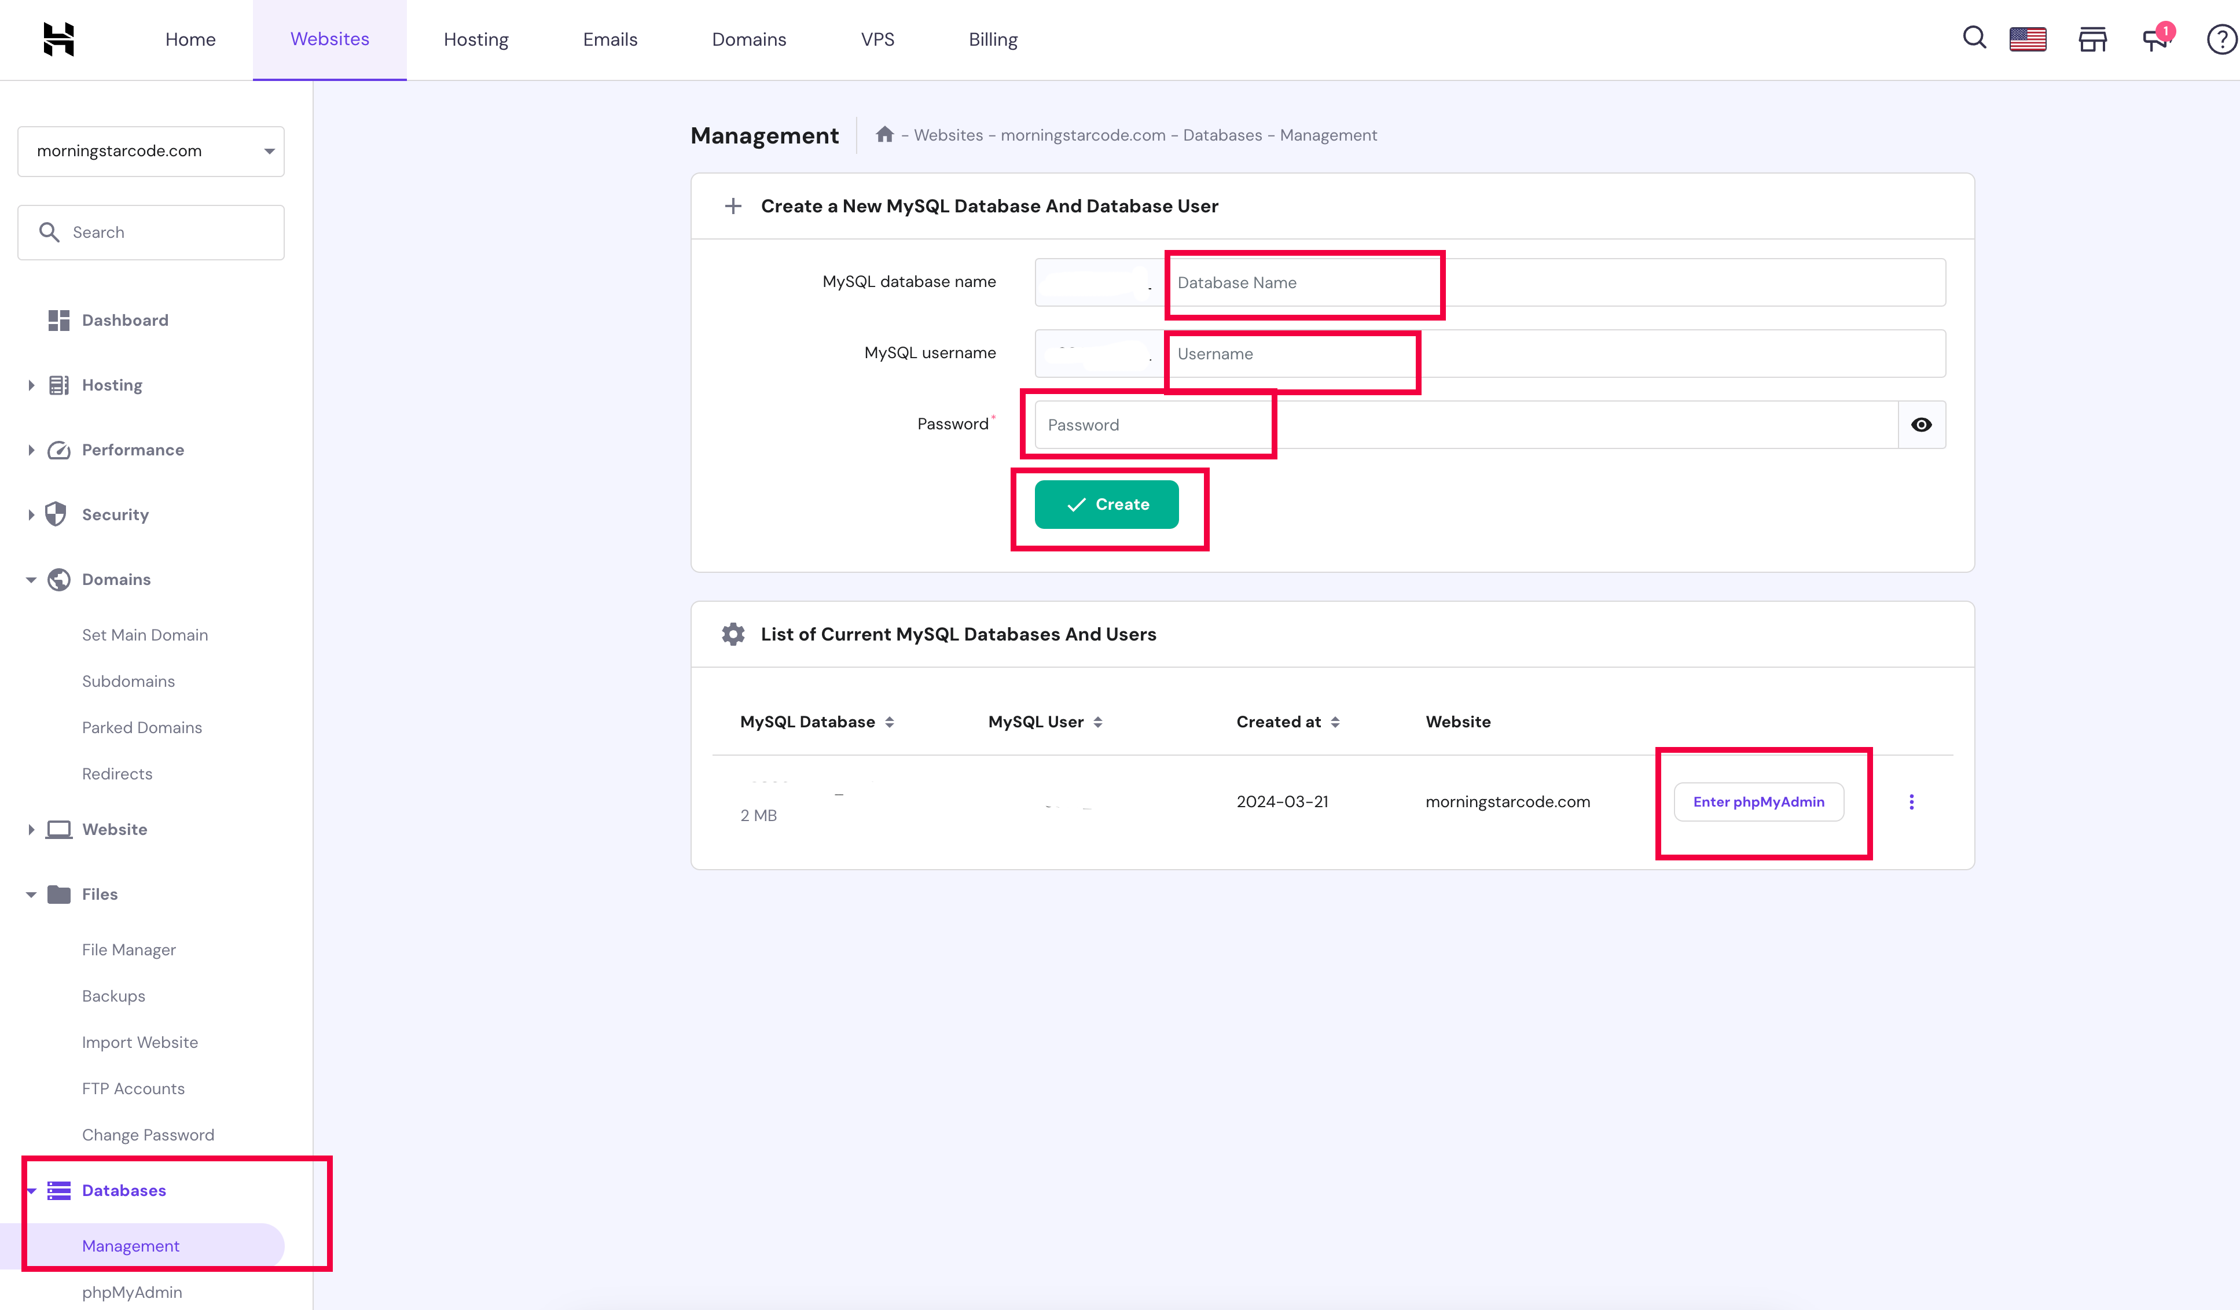Open Parked Domains
Image resolution: width=2240 pixels, height=1310 pixels.
click(142, 727)
